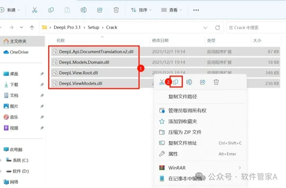286x188 pixels.
Task: Click Crack in the breadcrumb path
Action: pos(112,27)
